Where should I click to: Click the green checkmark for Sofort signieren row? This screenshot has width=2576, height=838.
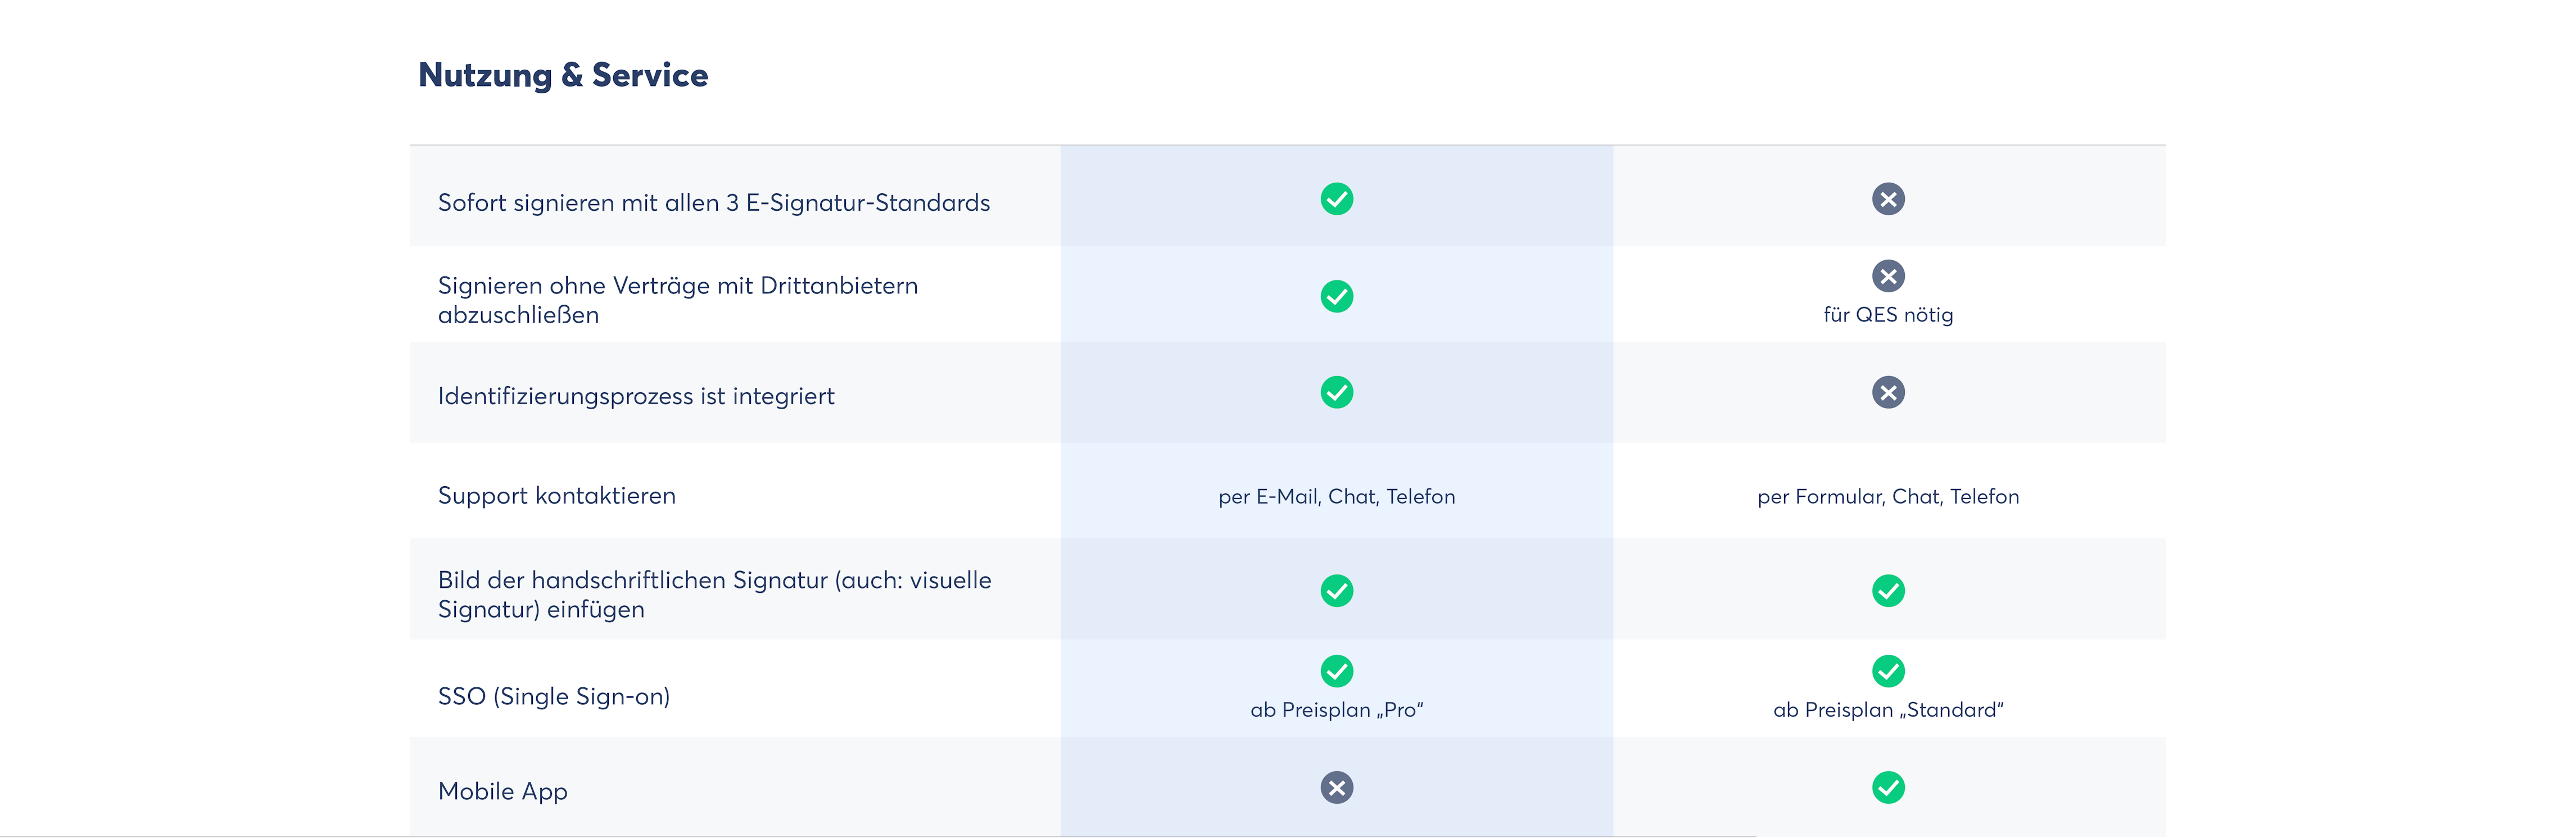pos(1336,199)
